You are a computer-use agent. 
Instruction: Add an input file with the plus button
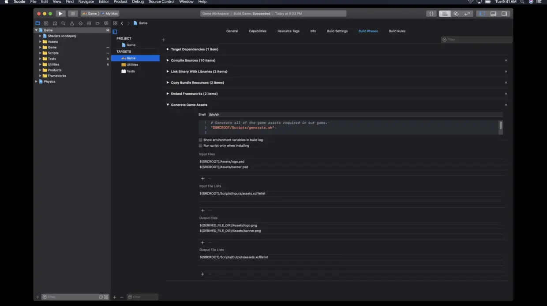(x=203, y=179)
